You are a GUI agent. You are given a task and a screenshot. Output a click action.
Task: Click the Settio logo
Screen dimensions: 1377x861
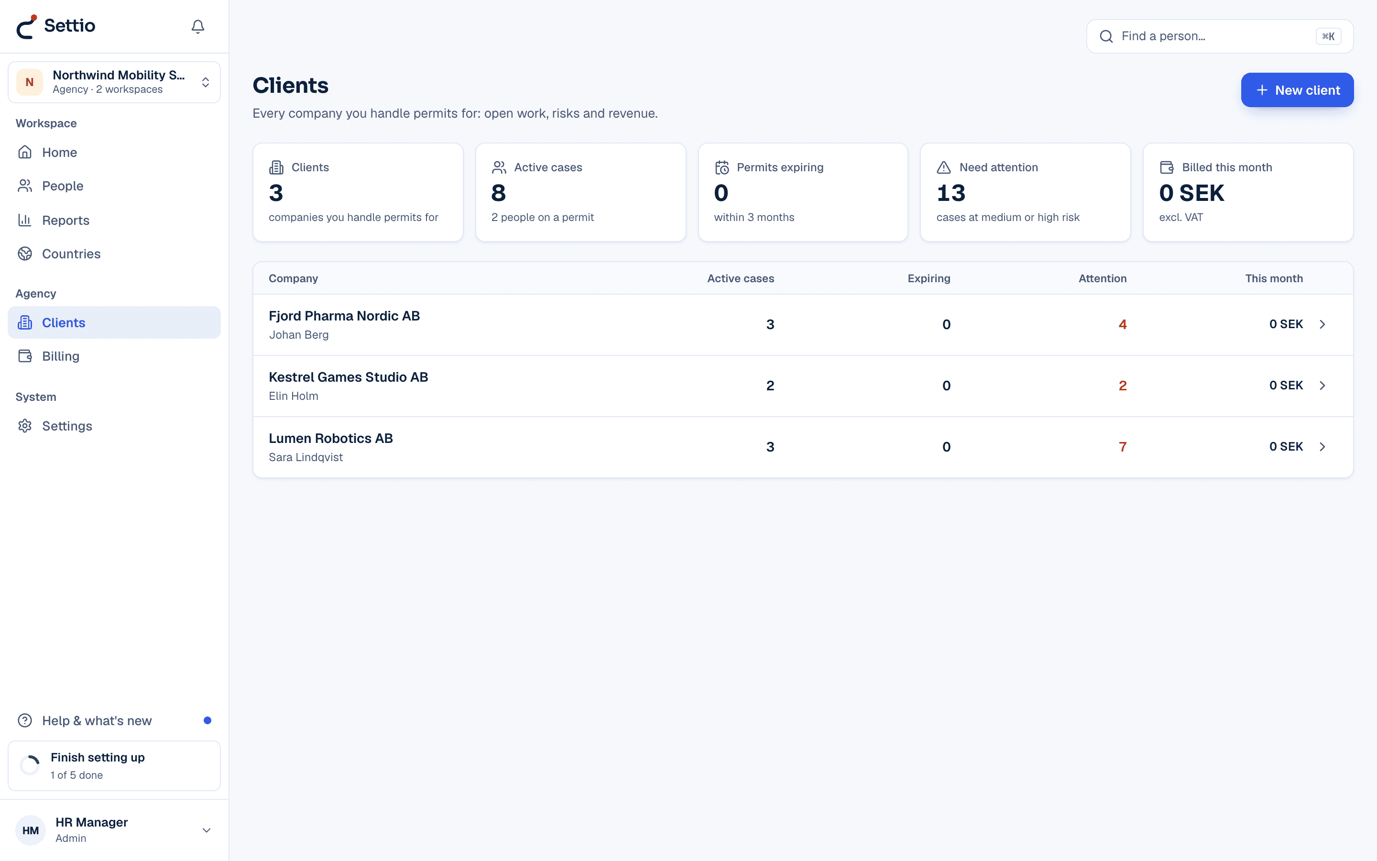click(x=55, y=26)
